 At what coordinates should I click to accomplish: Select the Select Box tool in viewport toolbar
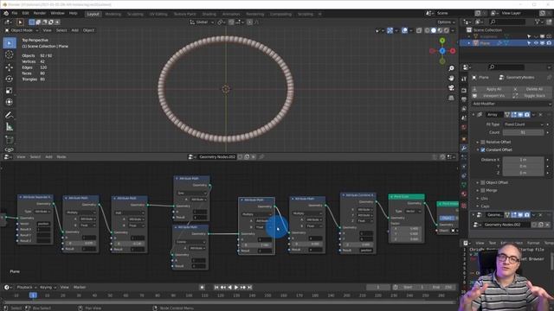click(10, 43)
